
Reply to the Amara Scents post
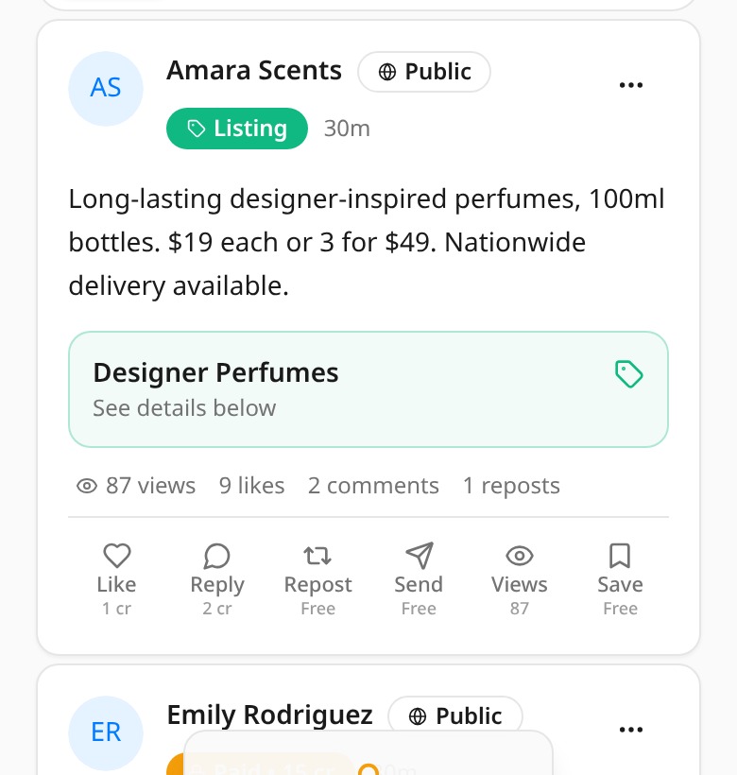click(217, 579)
